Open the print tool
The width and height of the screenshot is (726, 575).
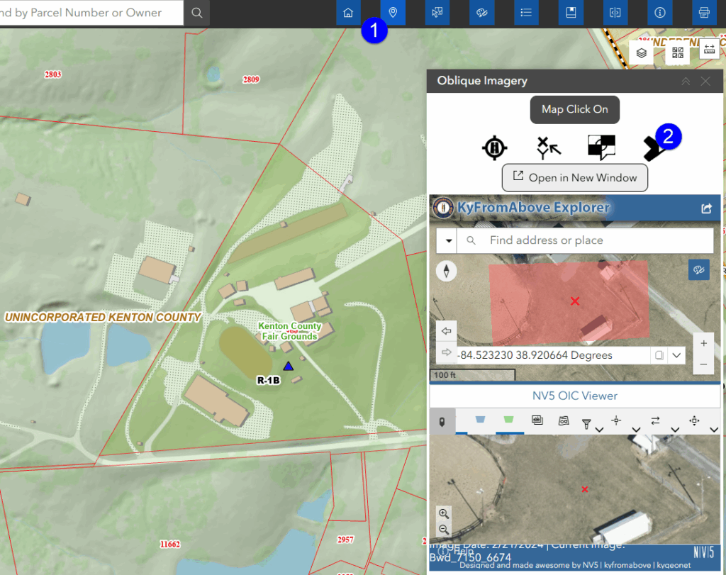coord(705,12)
